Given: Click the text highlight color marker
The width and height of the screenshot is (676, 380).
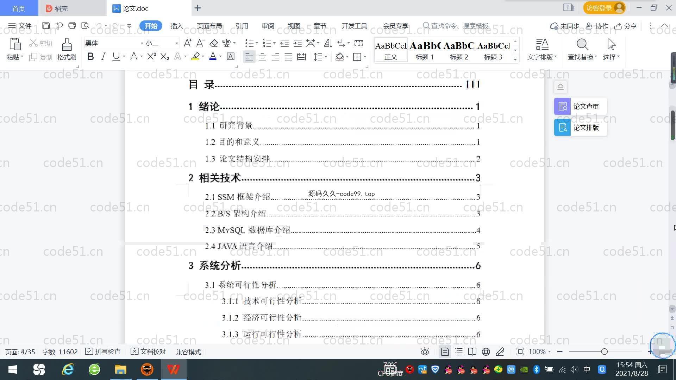Looking at the screenshot, I should [195, 56].
